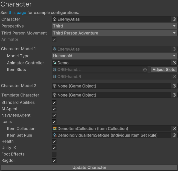Image resolution: width=178 pixels, height=171 pixels.
Task: Click object picker beside ORG-hand.R slot
Action: click(174, 76)
